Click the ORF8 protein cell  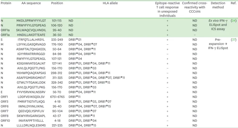point(5,116)
